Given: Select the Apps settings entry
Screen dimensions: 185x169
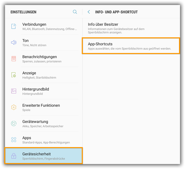Looking at the screenshot, I should [44, 140].
